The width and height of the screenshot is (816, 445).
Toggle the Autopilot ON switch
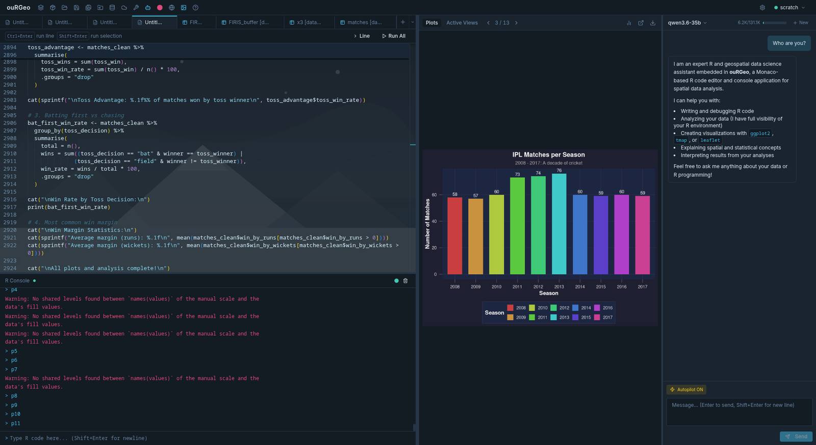(x=686, y=389)
